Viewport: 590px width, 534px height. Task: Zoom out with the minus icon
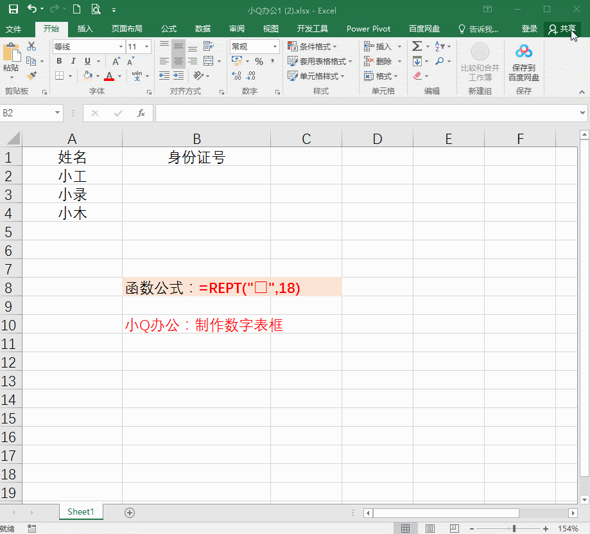[x=471, y=529]
